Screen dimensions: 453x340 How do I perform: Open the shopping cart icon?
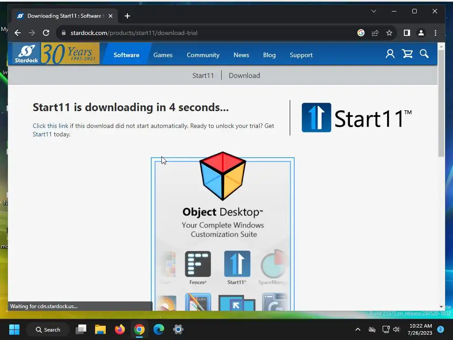407,54
